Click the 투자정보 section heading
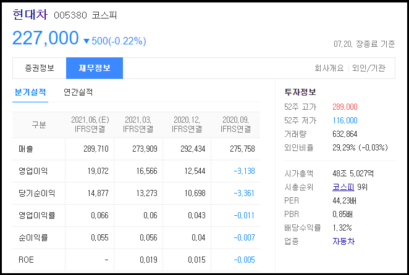Image resolution: width=409 pixels, height=275 pixels. click(300, 92)
